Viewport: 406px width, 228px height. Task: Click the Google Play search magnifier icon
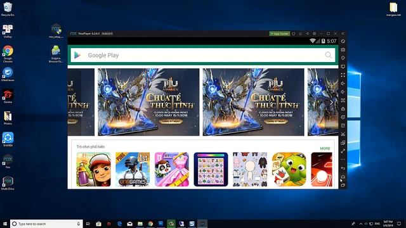click(329, 55)
